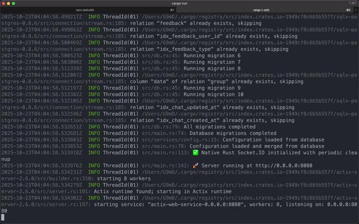The width and height of the screenshot is (359, 224).
Task: Open a new tab with the plus button
Action: [355, 10]
